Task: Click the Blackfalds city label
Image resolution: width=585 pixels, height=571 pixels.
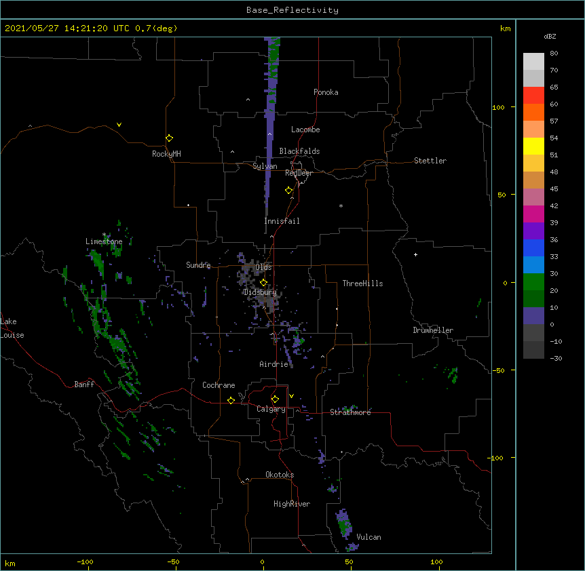Action: click(299, 151)
